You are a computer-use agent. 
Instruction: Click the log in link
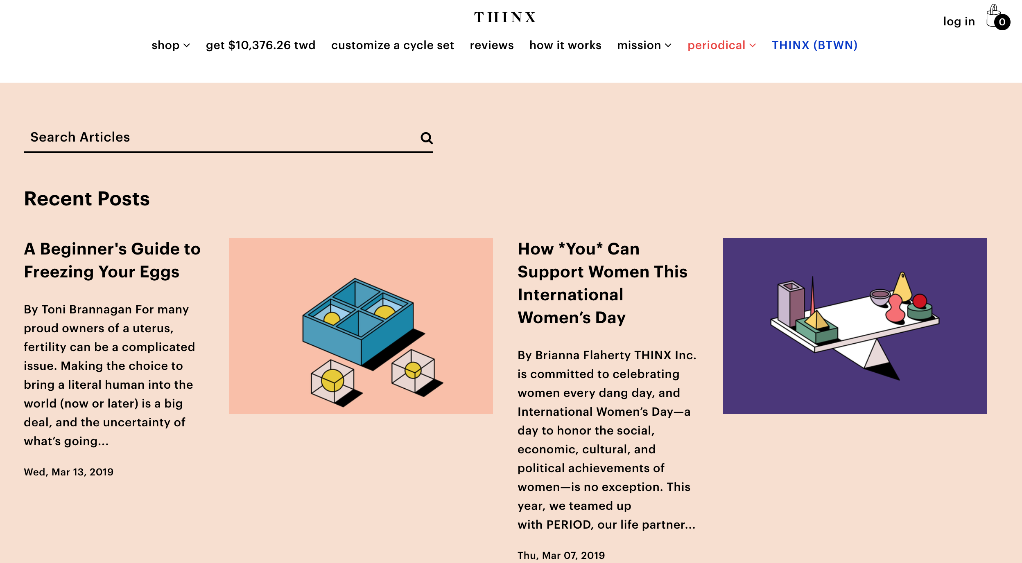coord(959,22)
